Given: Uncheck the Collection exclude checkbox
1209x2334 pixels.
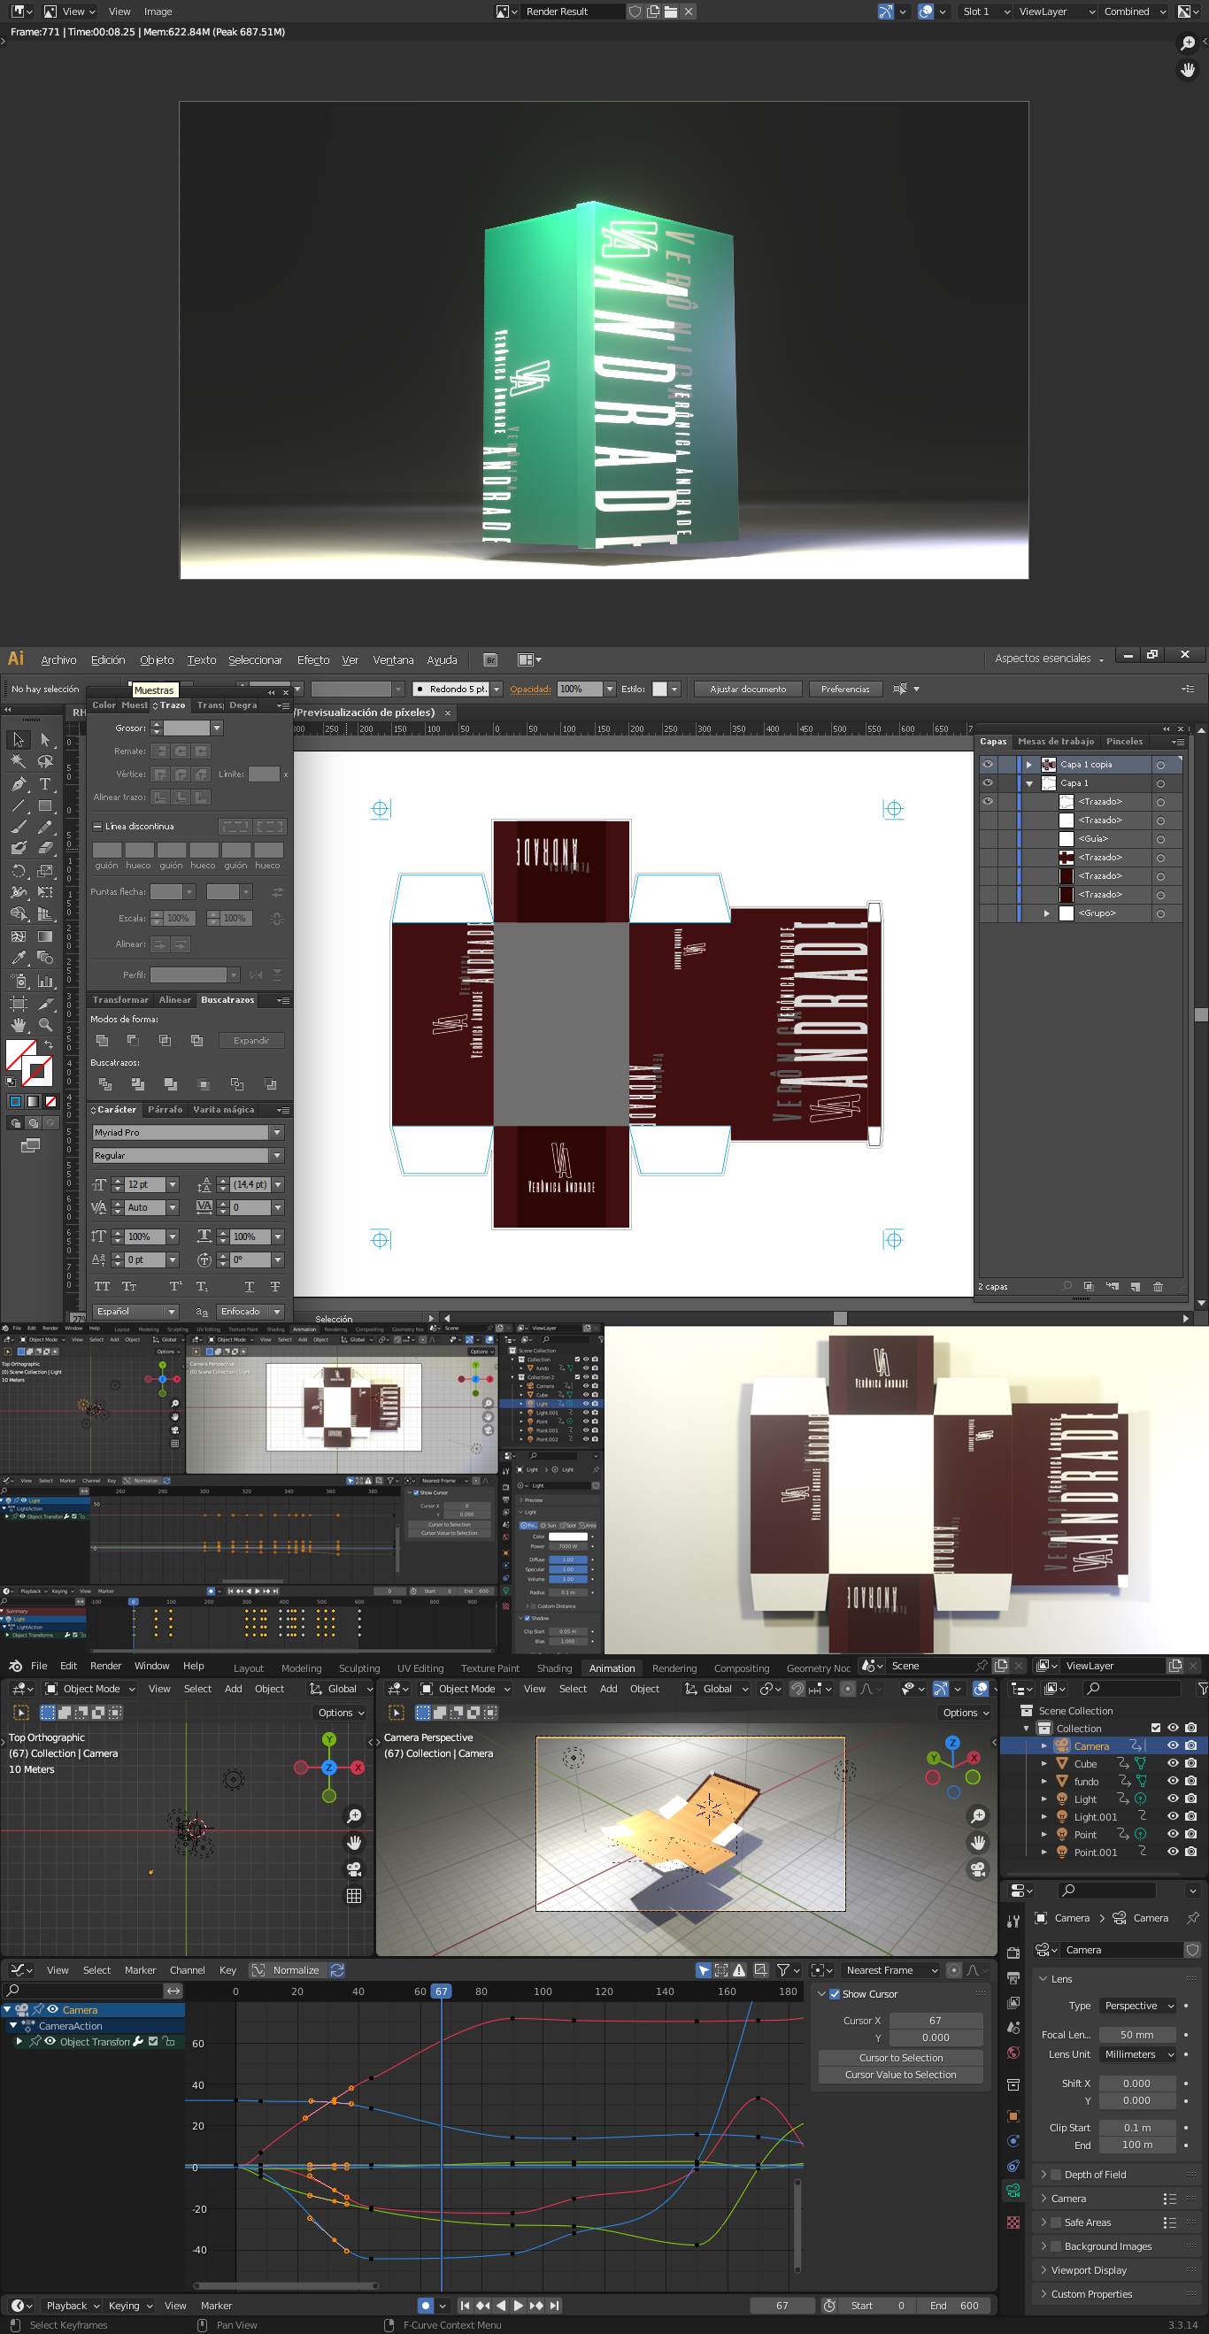Looking at the screenshot, I should point(1156,1728).
